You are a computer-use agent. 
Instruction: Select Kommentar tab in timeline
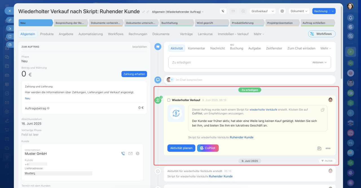[197, 48]
